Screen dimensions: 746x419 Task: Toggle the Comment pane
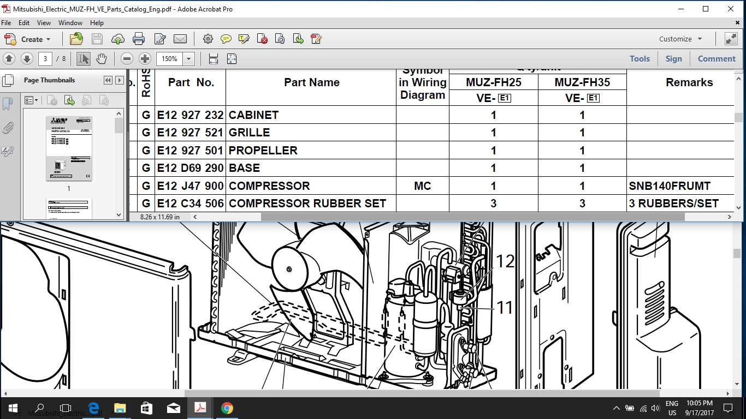click(x=717, y=58)
